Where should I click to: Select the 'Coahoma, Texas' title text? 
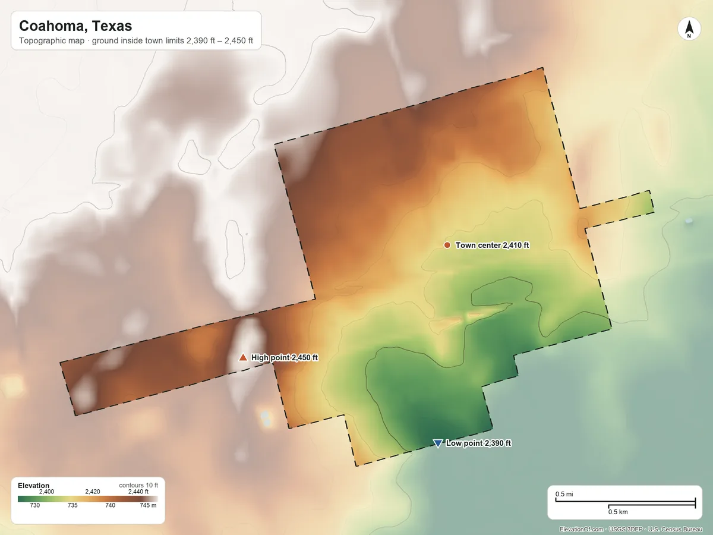pyautogui.click(x=75, y=26)
